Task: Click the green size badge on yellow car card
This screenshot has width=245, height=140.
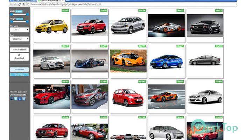Action: tap(65, 10)
